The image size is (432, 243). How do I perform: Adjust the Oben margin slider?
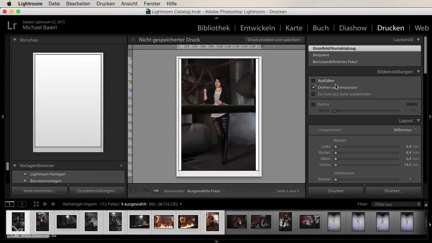point(335,159)
